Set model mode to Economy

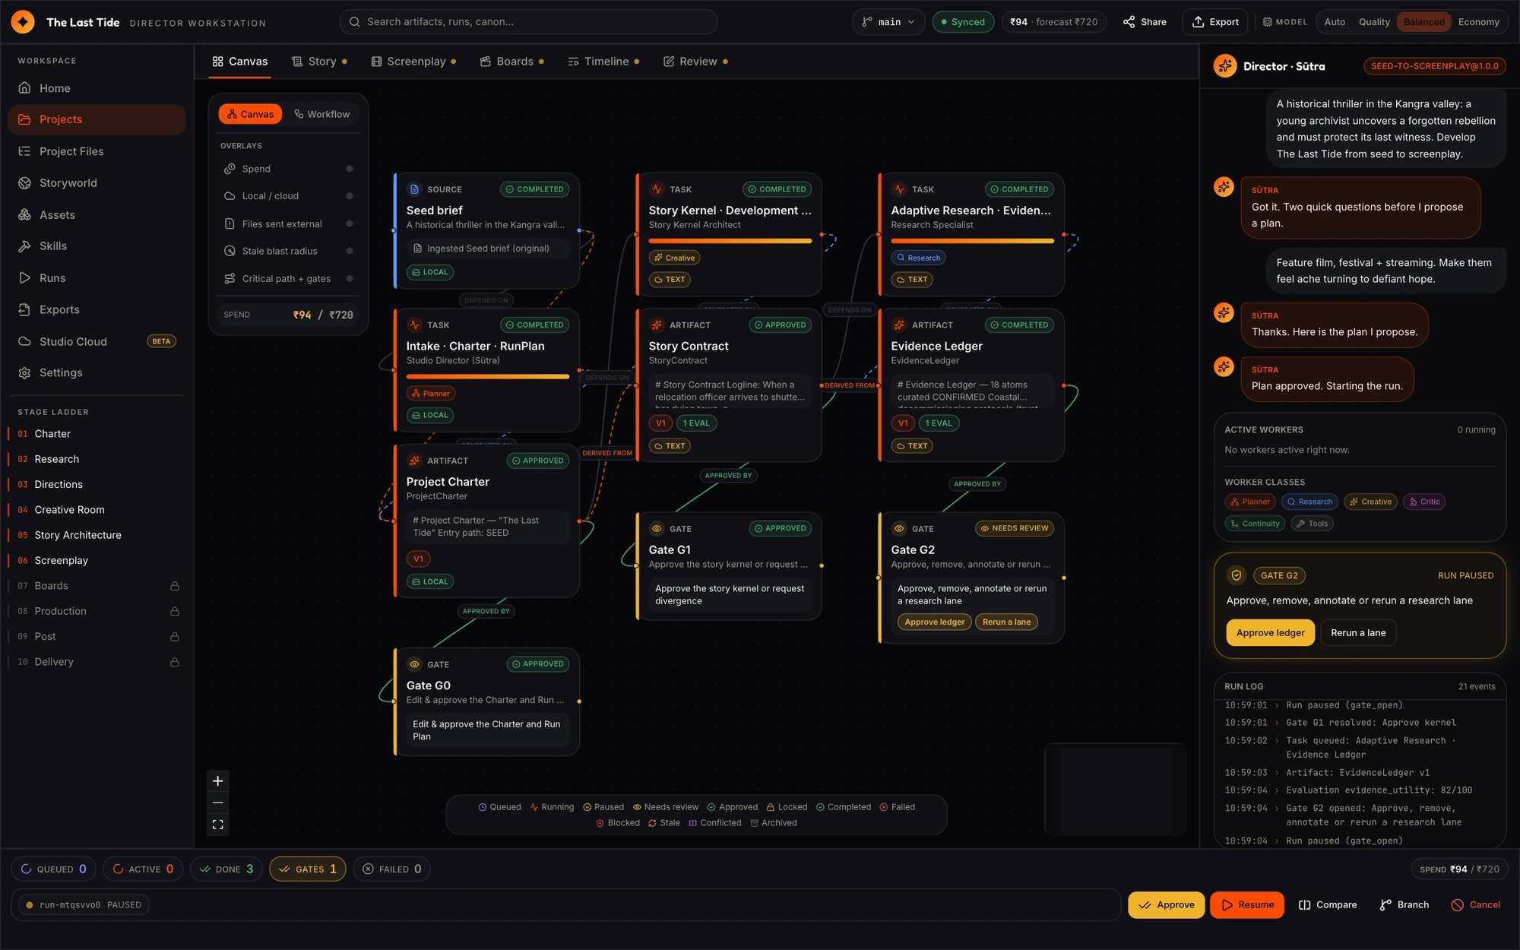tap(1478, 22)
